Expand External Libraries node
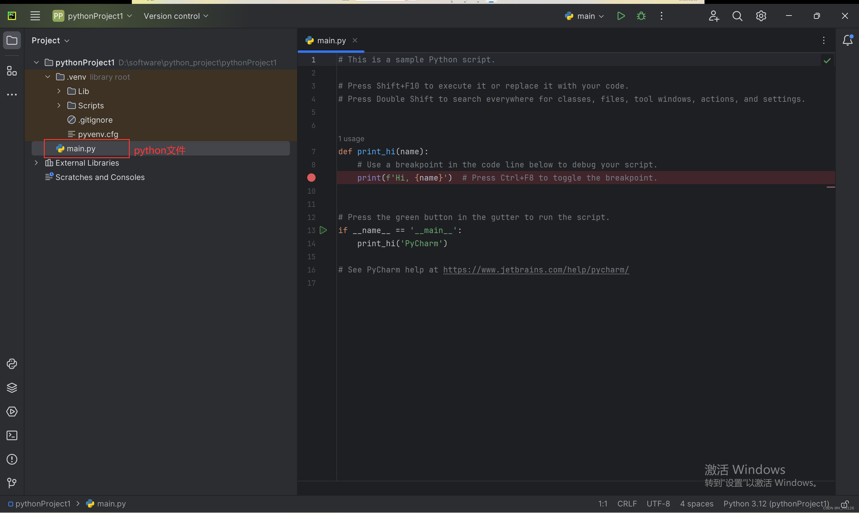859x513 pixels. point(36,163)
